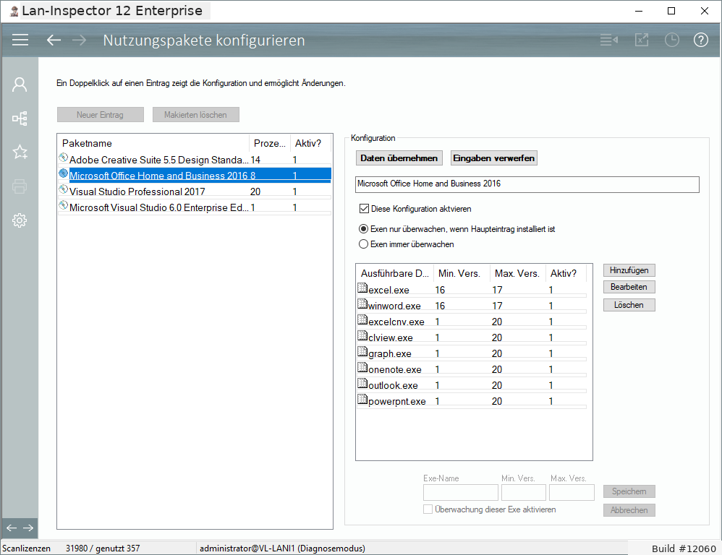
Task: Click the powerpnt.exe file icon
Action: (x=362, y=399)
